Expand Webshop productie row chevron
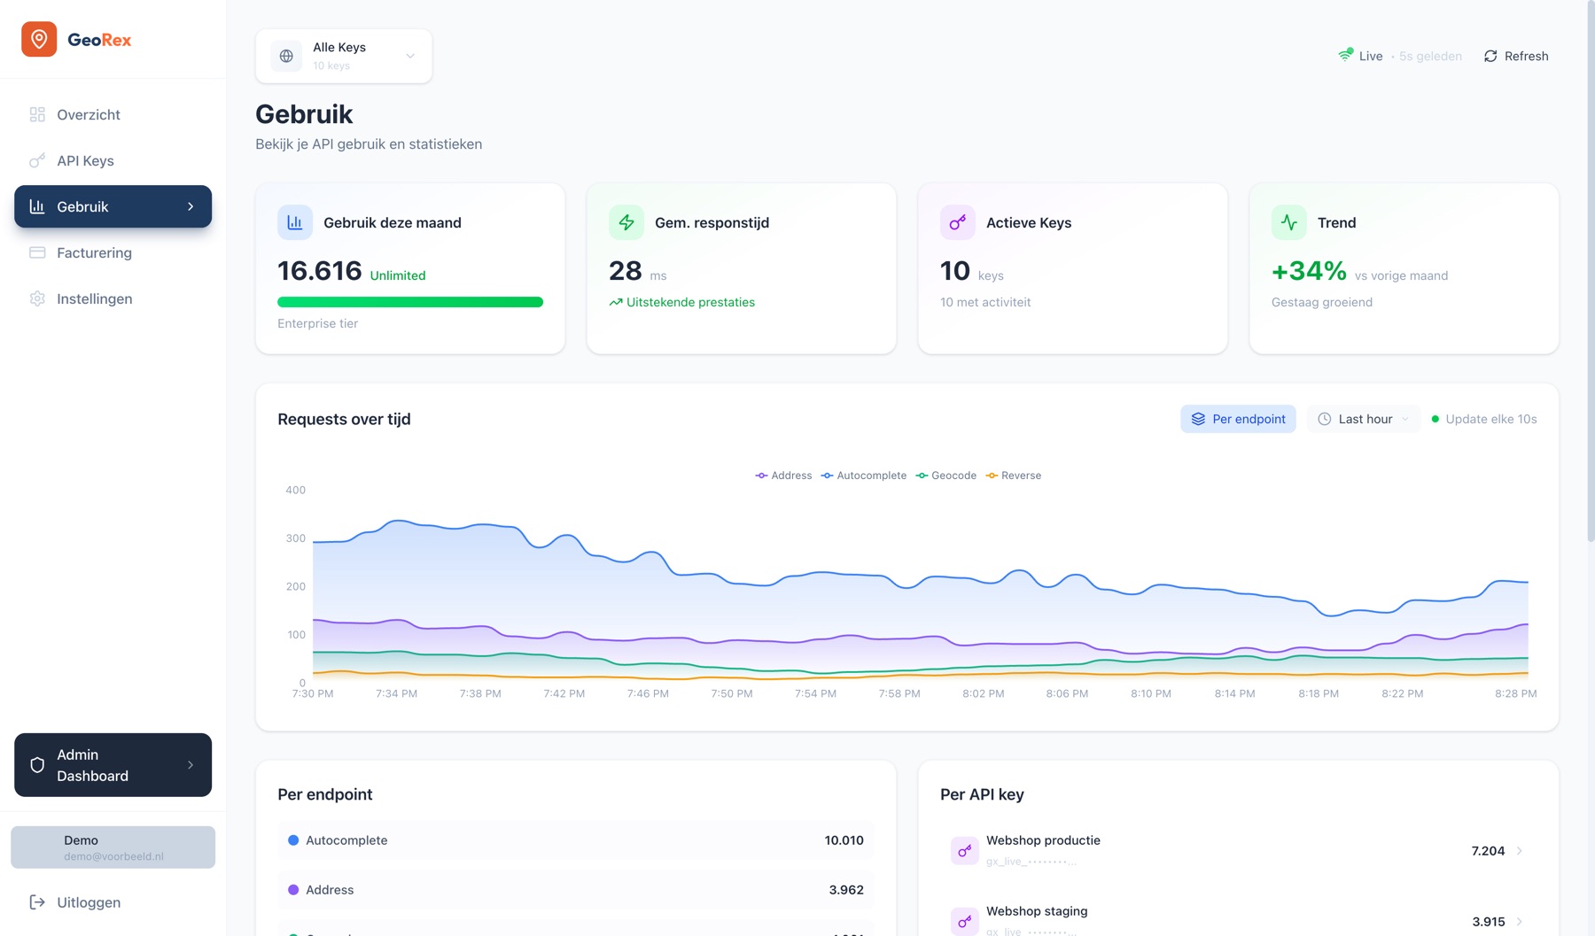 [1520, 851]
